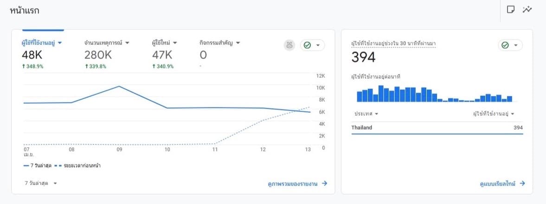Viewport: 546px width, 204px height.
Task: Expand the ผู้ใช้ที่ใช้งานอยู่ metric dropdown above 48K
Action: [42, 43]
